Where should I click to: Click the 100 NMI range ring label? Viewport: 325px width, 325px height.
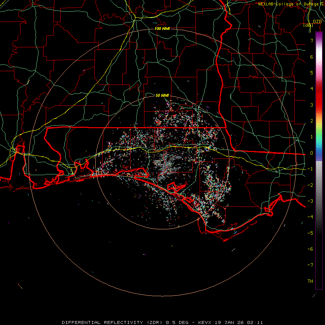tap(162, 29)
